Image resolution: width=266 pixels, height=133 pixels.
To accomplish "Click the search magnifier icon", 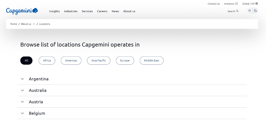I will click(x=237, y=11).
